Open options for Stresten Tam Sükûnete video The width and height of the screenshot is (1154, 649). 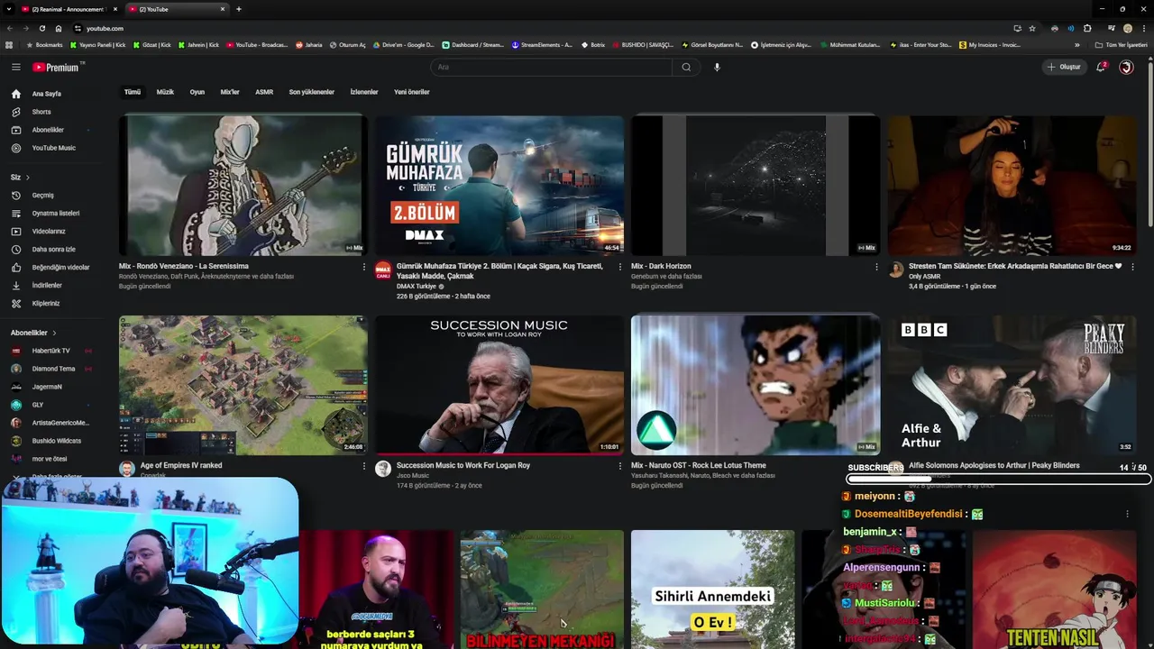[1132, 267]
